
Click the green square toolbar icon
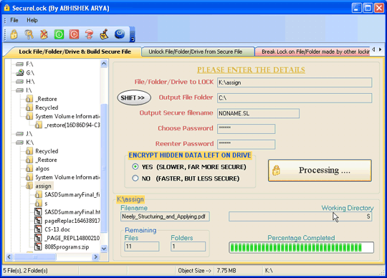click(59, 34)
